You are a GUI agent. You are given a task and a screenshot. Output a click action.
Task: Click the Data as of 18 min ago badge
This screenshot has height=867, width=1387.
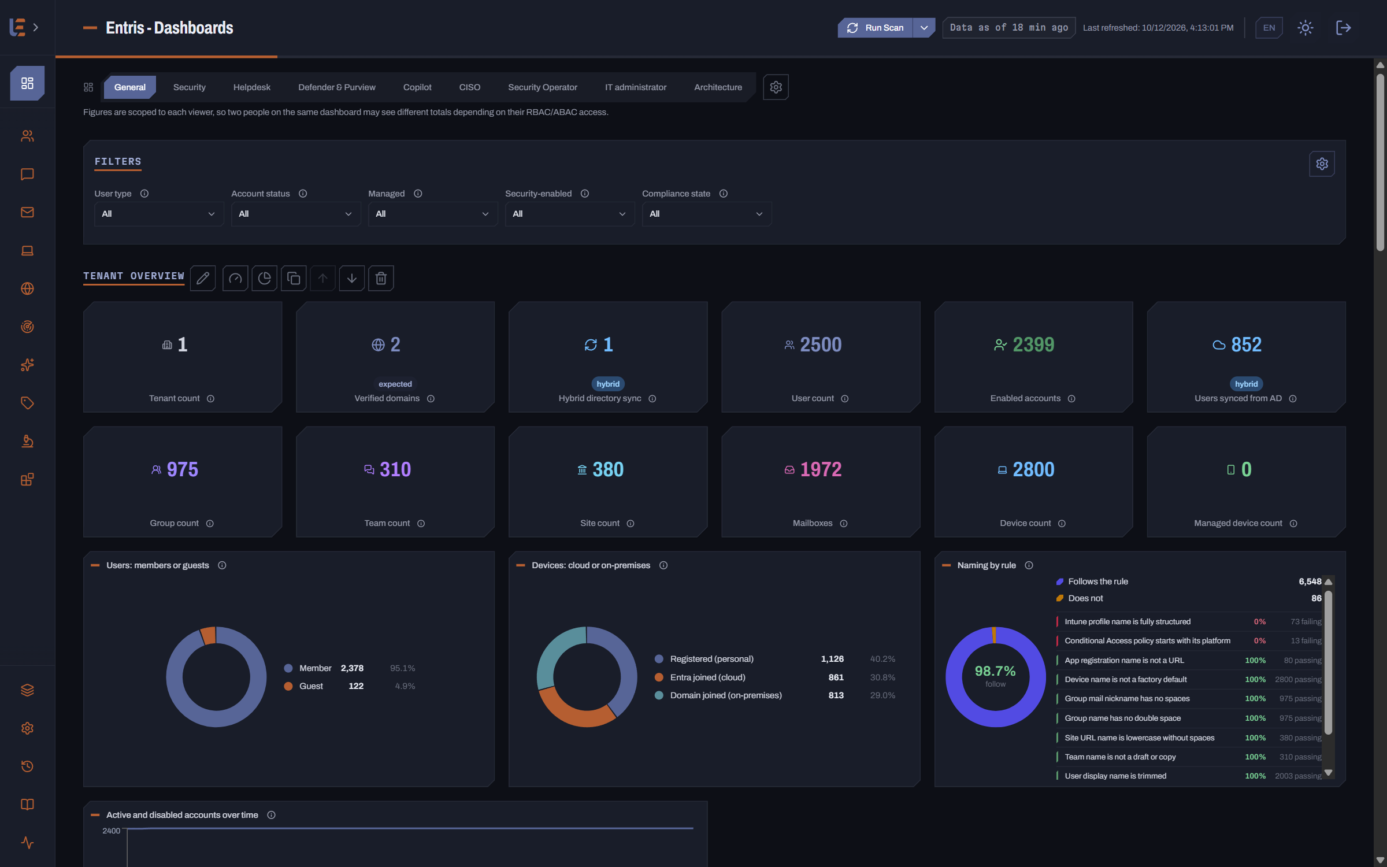tap(1009, 28)
